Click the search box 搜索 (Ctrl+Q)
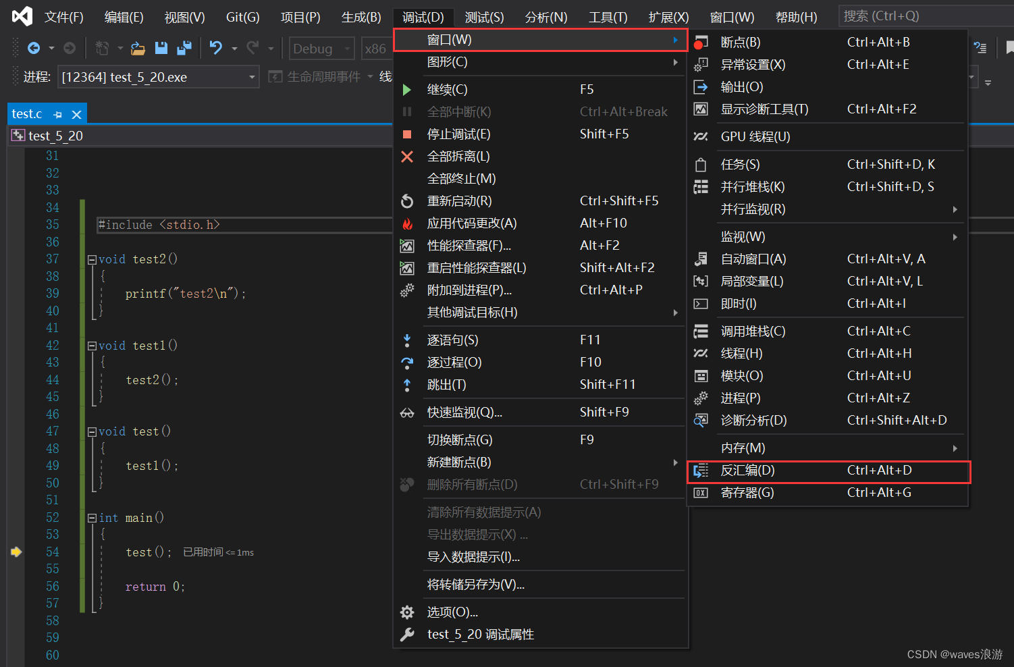1014x667 pixels. 925,16
